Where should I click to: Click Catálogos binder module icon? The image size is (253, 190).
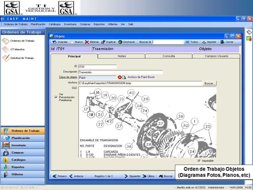[x=6, y=160]
